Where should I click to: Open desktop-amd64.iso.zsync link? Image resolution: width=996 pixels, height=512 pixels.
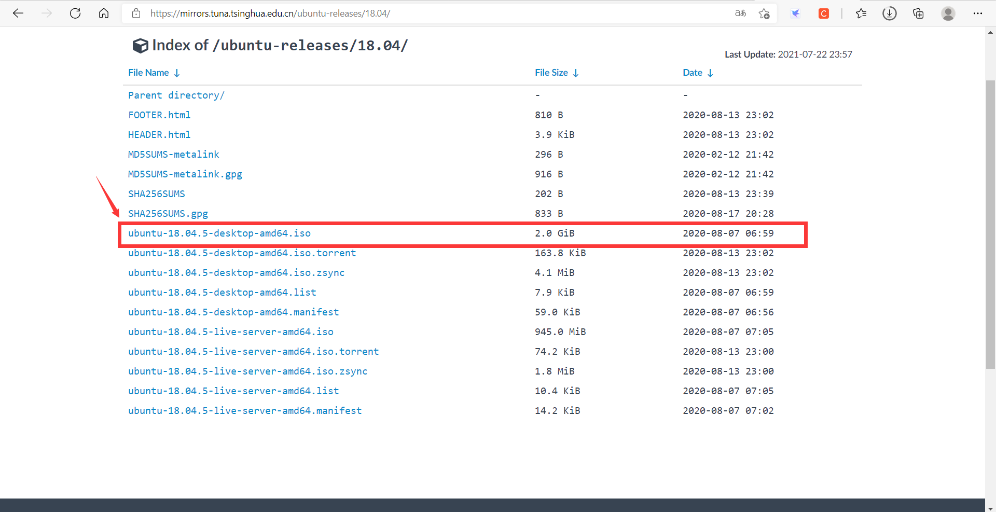237,273
